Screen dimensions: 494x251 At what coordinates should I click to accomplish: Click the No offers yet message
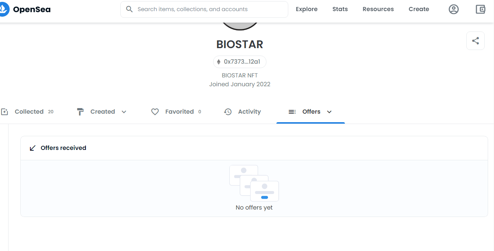(254, 208)
